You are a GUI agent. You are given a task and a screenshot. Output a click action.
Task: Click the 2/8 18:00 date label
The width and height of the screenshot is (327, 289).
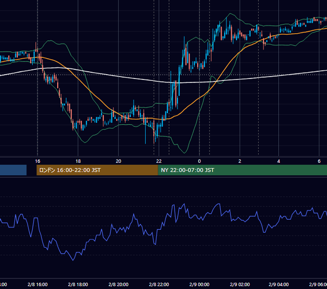78,284
